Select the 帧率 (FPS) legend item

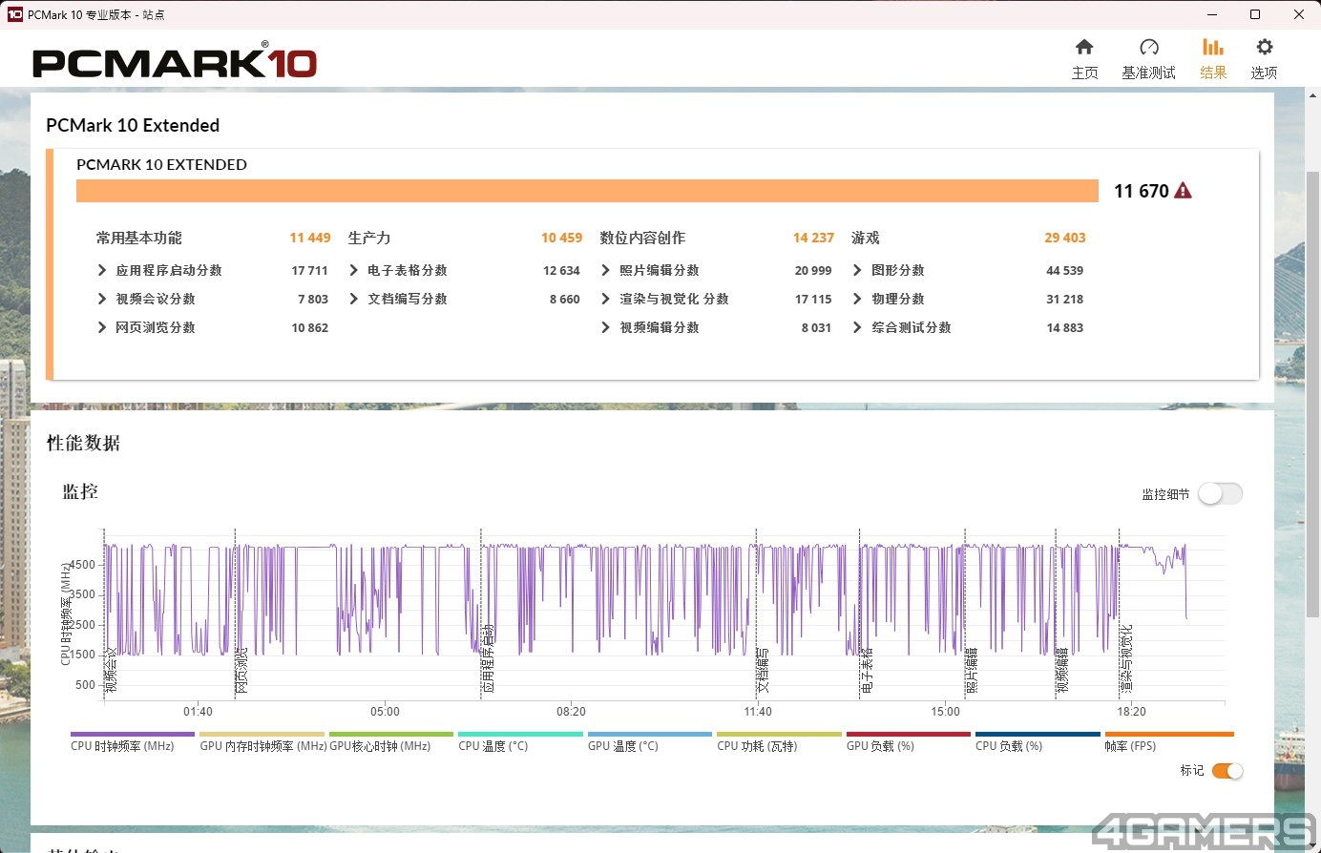pyautogui.click(x=1167, y=741)
